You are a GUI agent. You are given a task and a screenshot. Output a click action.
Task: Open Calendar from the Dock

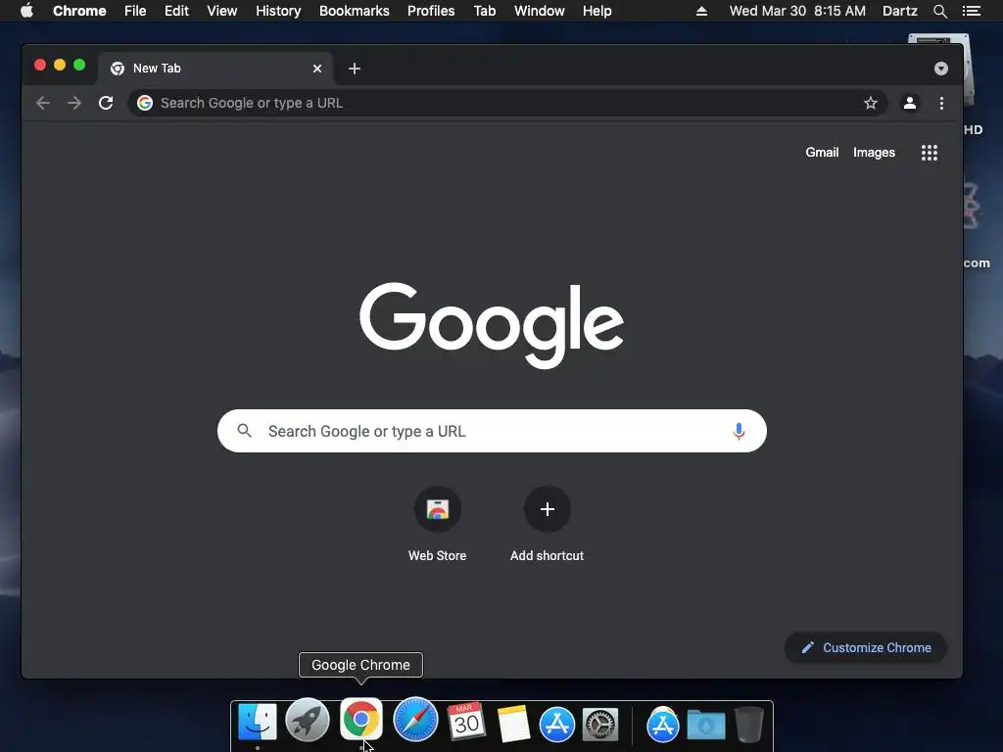coord(466,722)
